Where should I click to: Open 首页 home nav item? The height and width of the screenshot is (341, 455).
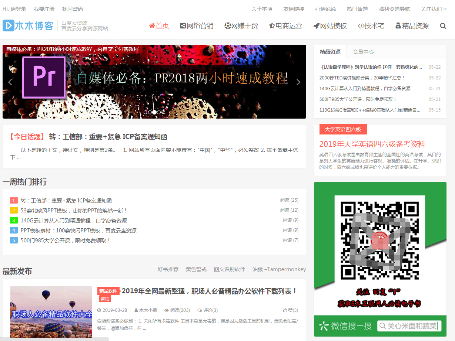[159, 26]
